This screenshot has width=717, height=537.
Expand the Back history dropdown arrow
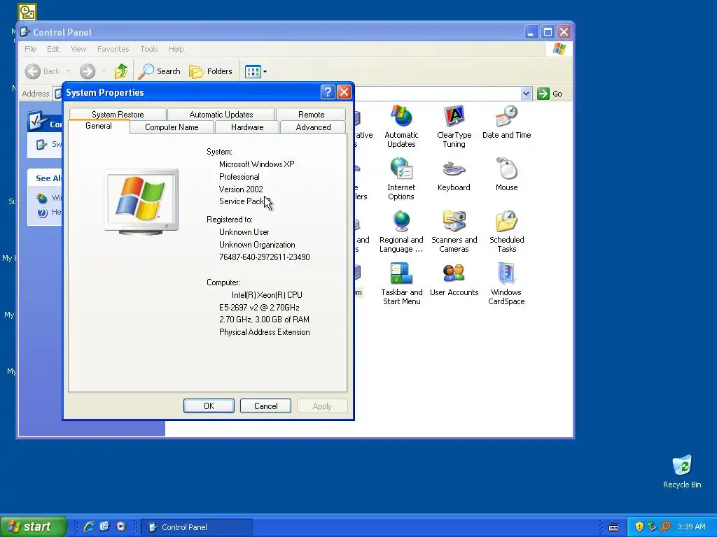point(69,71)
